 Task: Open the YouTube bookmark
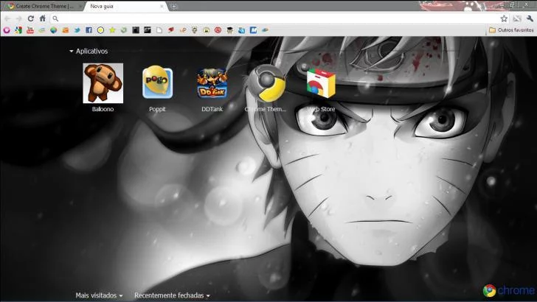[30, 30]
